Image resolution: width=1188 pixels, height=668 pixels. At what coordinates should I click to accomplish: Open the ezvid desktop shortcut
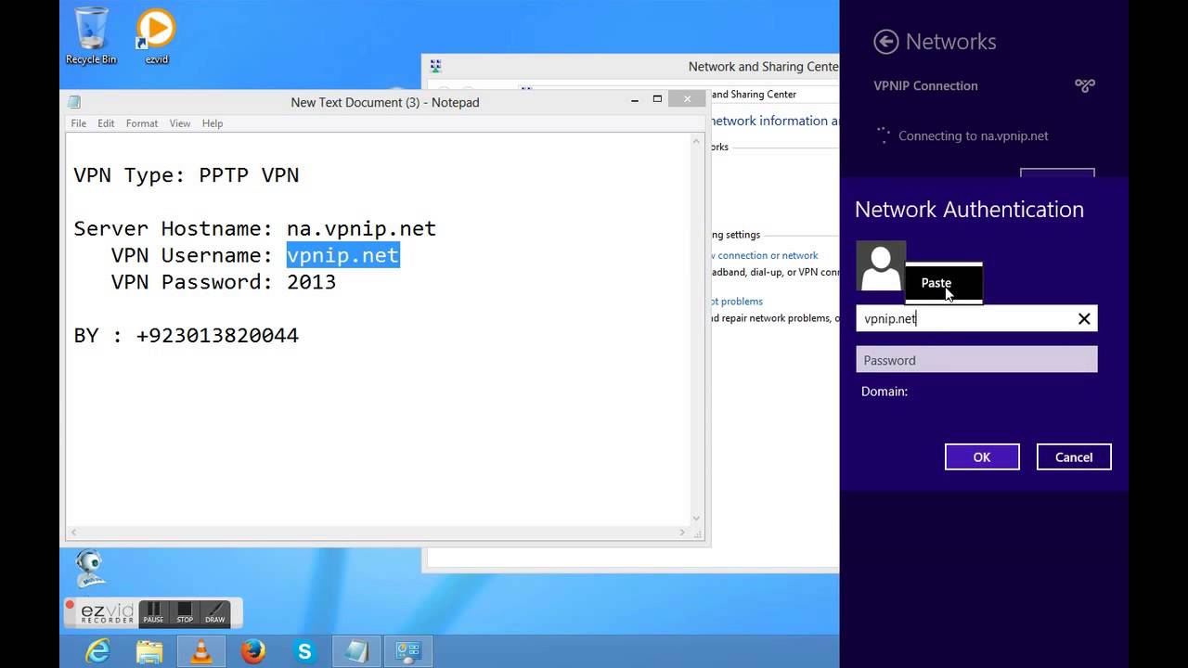156,35
